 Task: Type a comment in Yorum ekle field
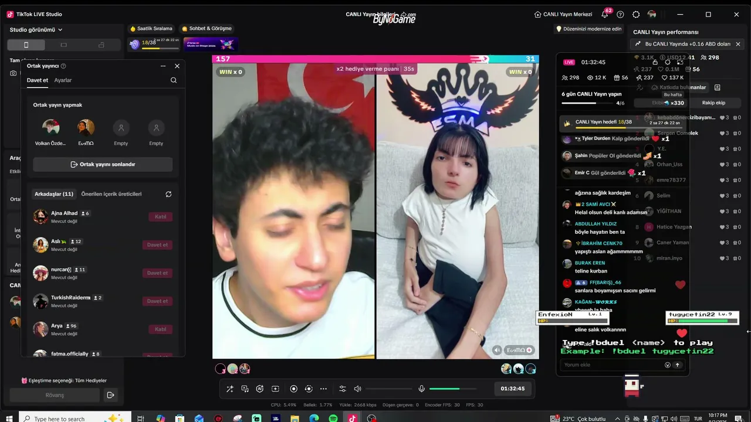point(610,365)
